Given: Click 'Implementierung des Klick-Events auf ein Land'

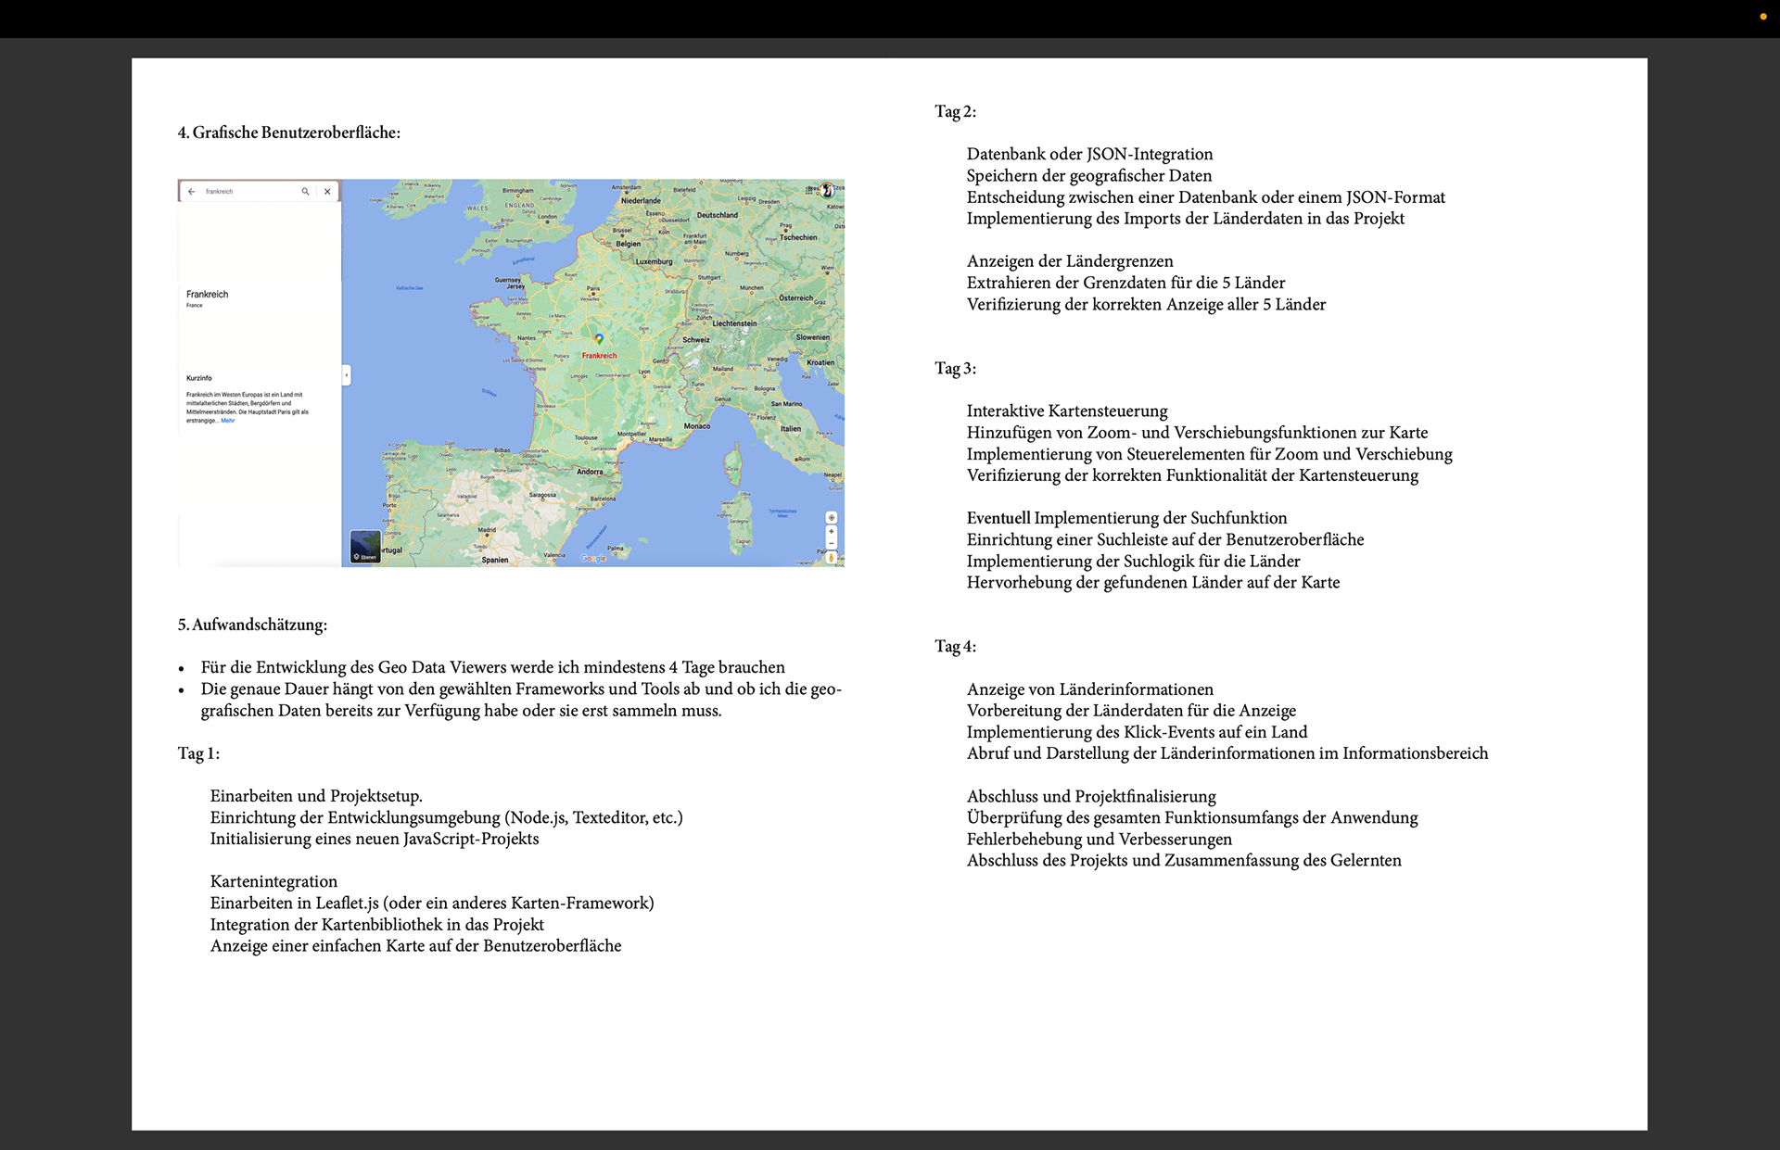Looking at the screenshot, I should click(x=1137, y=732).
